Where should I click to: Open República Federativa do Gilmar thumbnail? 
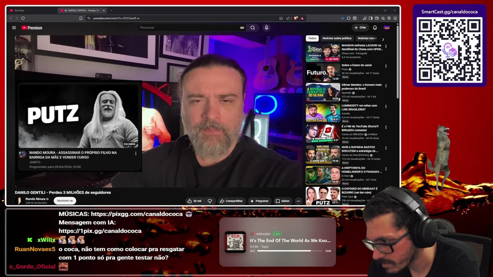coord(323,92)
